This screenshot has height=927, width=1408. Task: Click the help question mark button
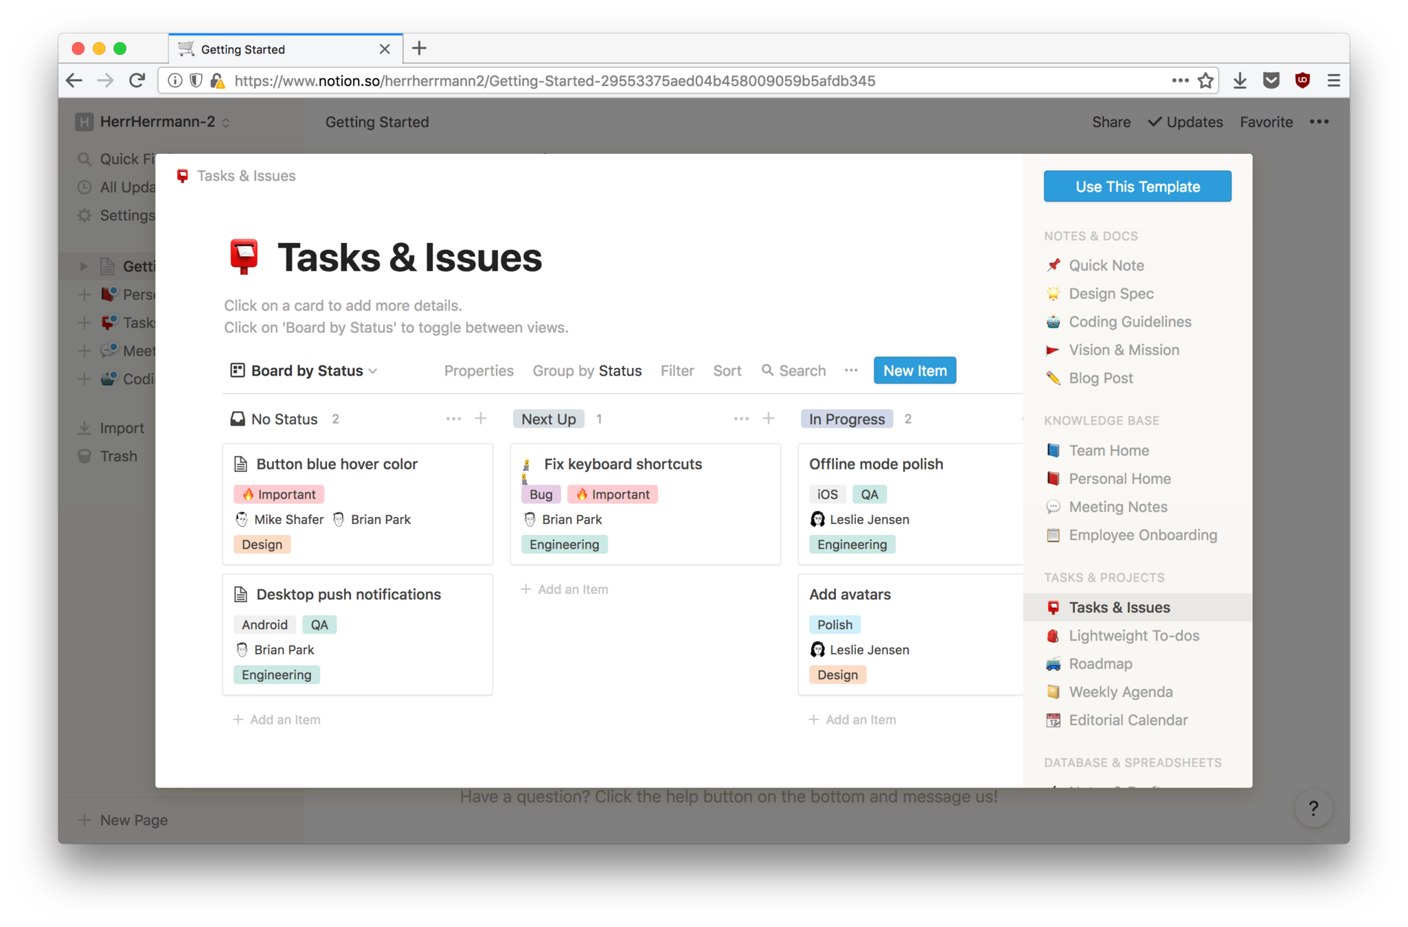(1313, 808)
